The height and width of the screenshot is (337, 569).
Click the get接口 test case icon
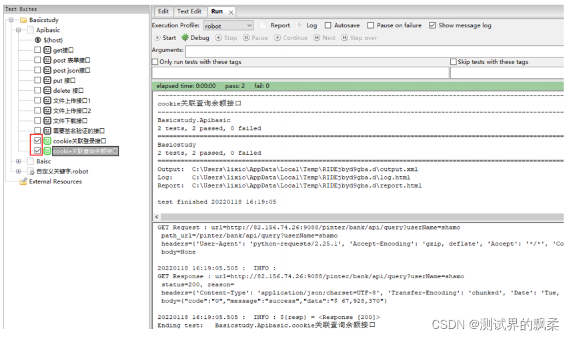(47, 50)
